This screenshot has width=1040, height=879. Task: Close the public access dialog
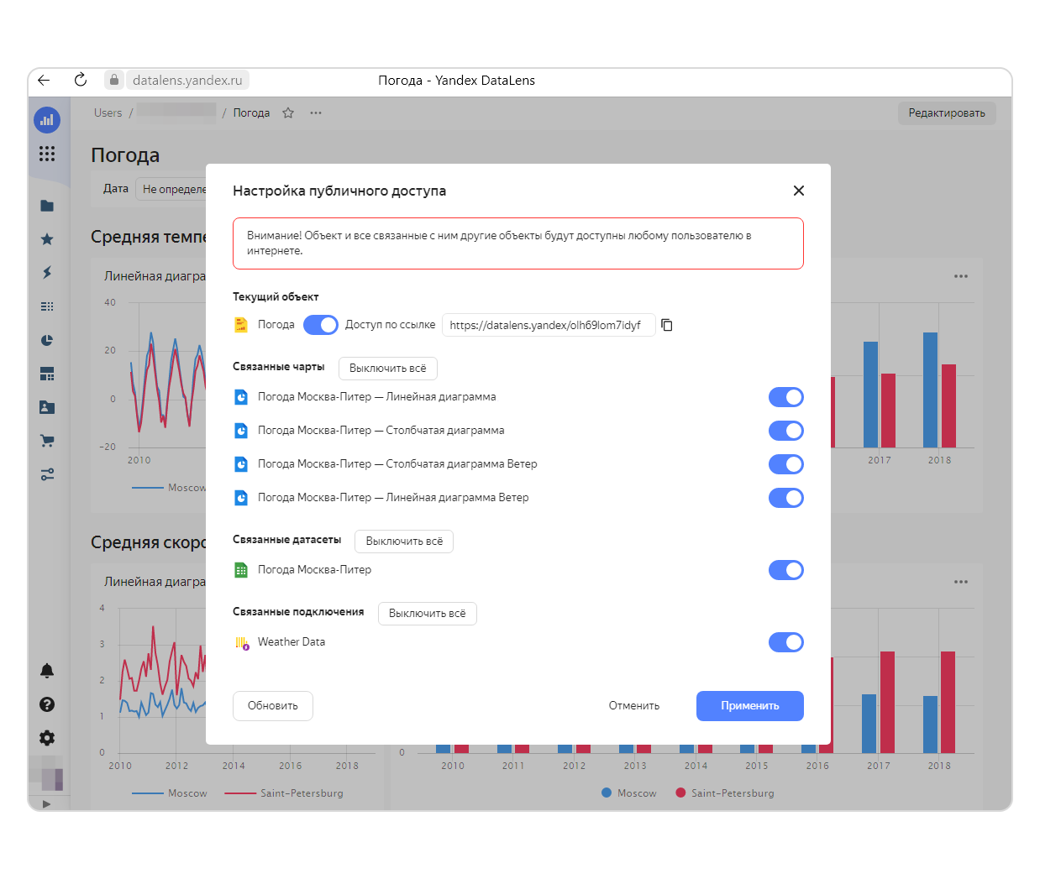pos(799,191)
